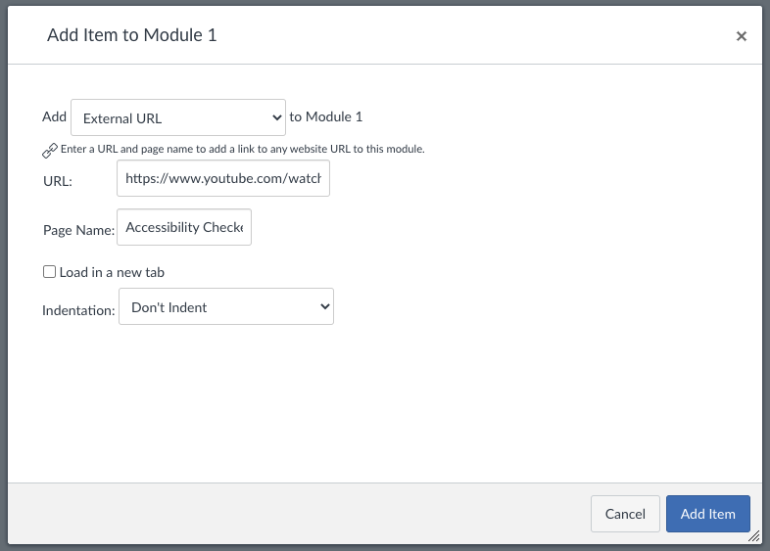Focus the Page Name field with Accessibility text
Image resolution: width=770 pixels, height=551 pixels.
184,227
